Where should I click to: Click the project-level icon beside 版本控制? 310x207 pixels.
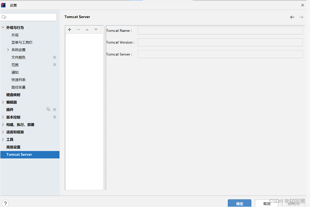click(55, 117)
